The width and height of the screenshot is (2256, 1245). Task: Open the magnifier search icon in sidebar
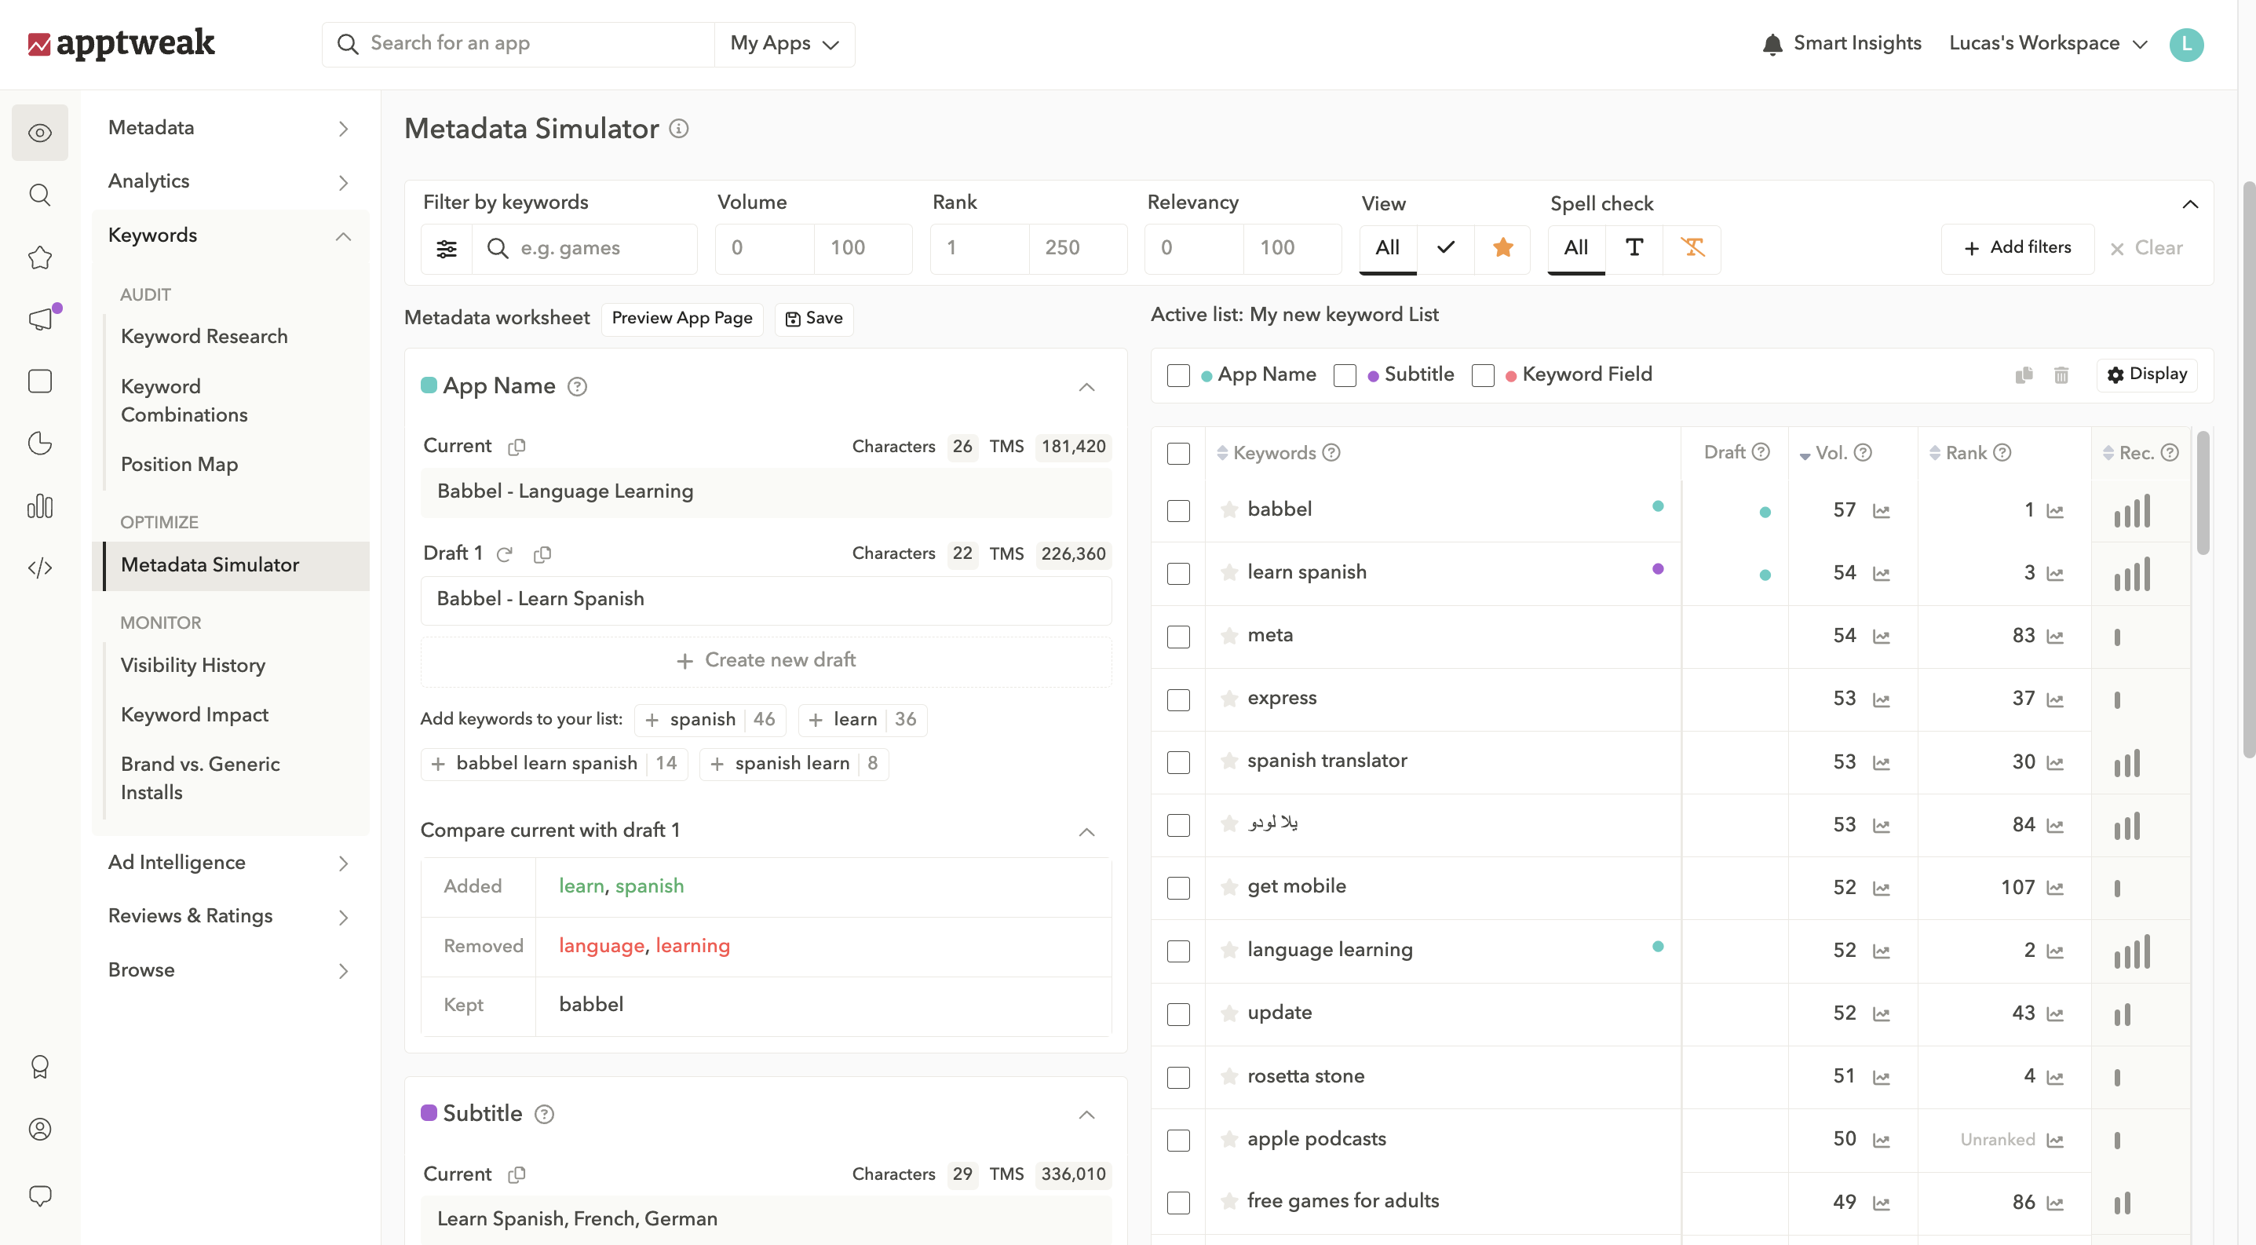click(x=40, y=195)
